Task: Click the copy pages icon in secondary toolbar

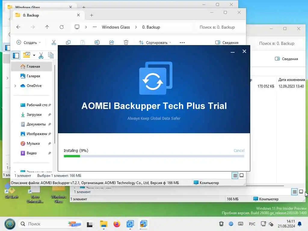Action: (x=51, y=55)
